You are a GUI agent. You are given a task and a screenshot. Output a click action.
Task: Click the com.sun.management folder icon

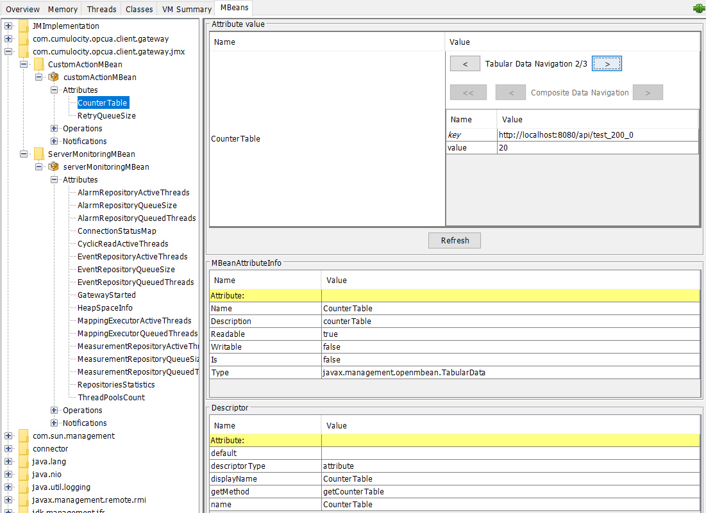(x=23, y=436)
